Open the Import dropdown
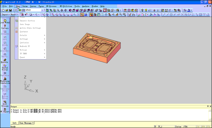The image size is (212, 128). coord(6,15)
